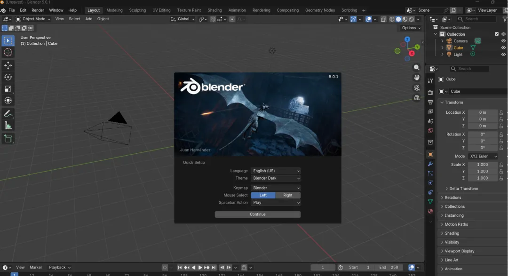Open the viewport Options button
This screenshot has height=276, width=508.
(410, 28)
